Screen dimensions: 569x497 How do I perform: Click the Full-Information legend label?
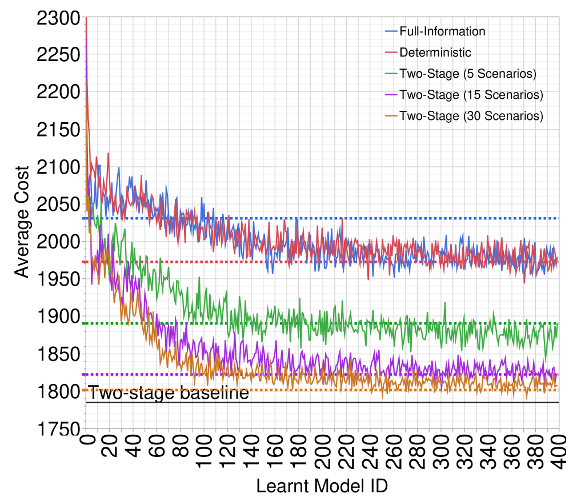tap(442, 31)
